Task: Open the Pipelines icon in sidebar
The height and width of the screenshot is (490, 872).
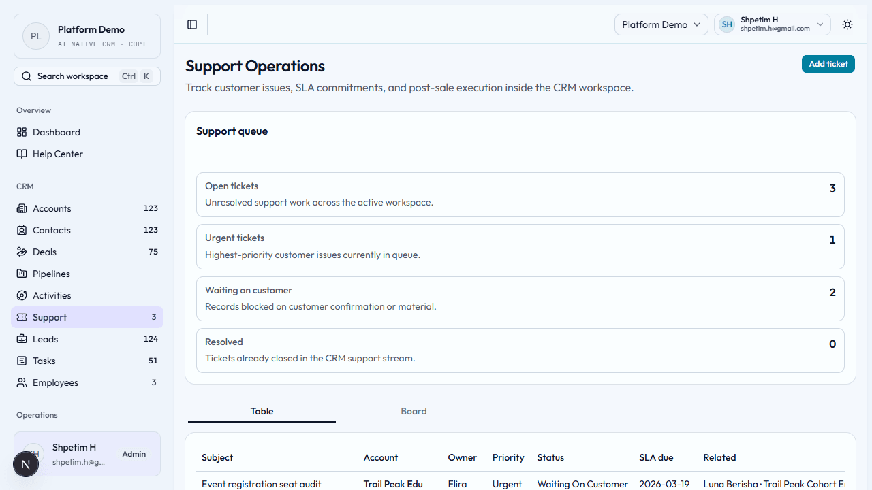Action: pos(22,274)
